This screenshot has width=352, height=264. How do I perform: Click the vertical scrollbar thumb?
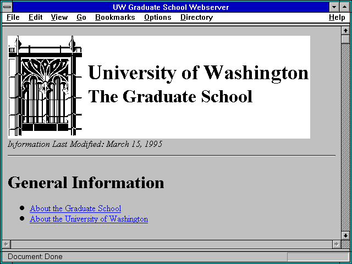(x=345, y=39)
